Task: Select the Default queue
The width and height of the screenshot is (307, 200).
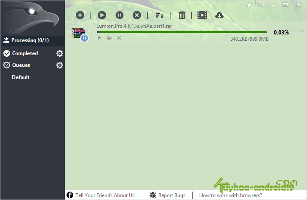Action: point(21,77)
